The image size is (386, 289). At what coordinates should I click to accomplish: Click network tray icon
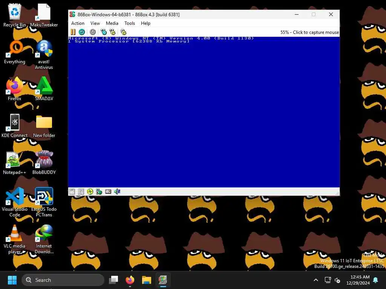[x=328, y=280]
